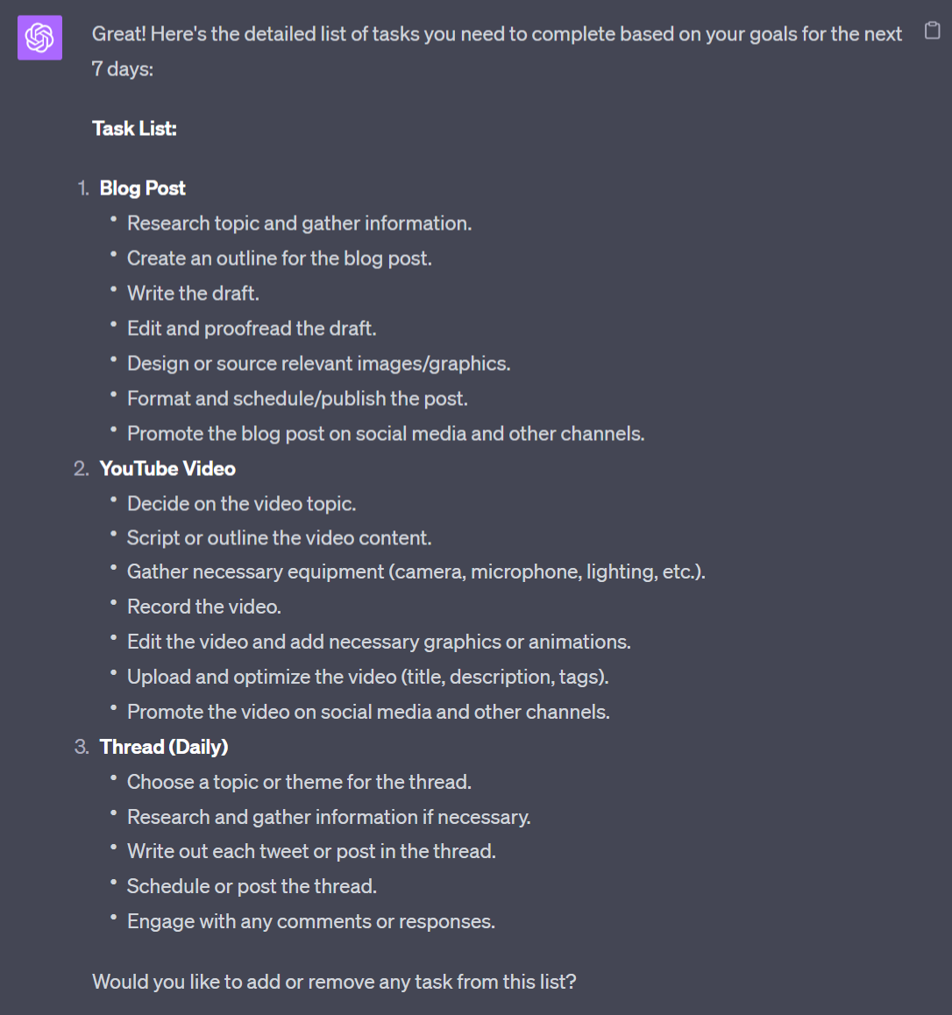Click "Design or source relevant images/graphics" item

pyautogui.click(x=318, y=364)
